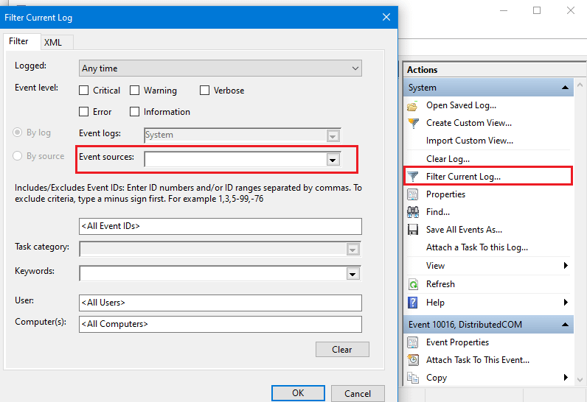Open the Logged time range dropdown
This screenshot has height=402, width=587.
(x=220, y=68)
